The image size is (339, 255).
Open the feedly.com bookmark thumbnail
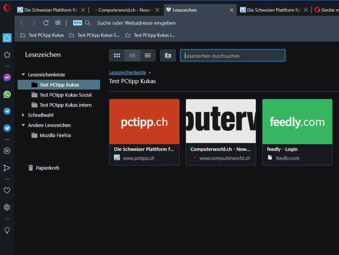pos(297,122)
